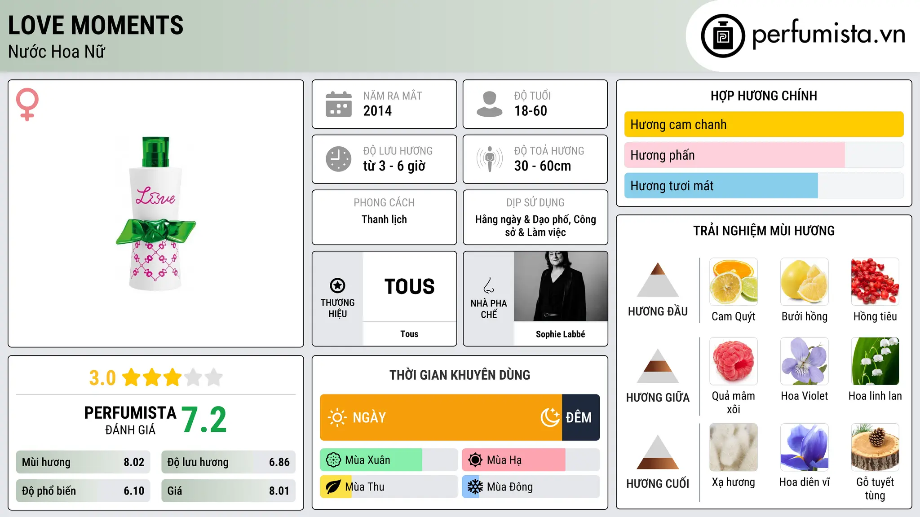Click the sillage icon beside Độ toả hương
920x517 pixels.
(490, 159)
